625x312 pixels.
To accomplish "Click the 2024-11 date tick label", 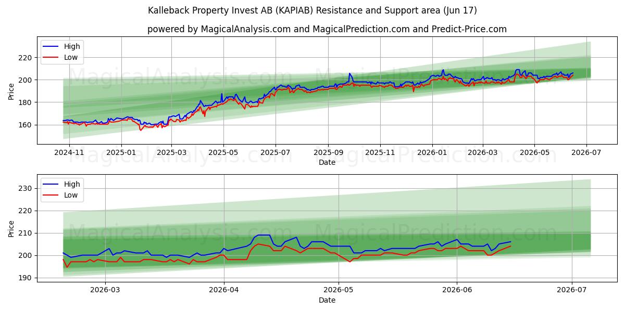I will tap(69, 153).
